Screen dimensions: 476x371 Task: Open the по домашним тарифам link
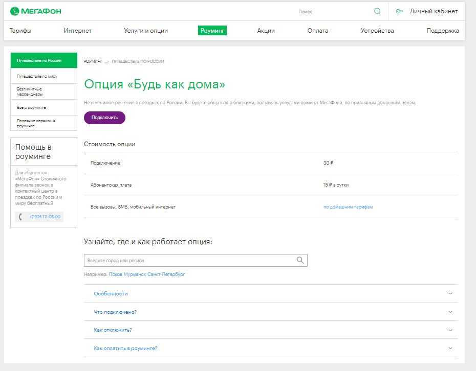tap(348, 207)
